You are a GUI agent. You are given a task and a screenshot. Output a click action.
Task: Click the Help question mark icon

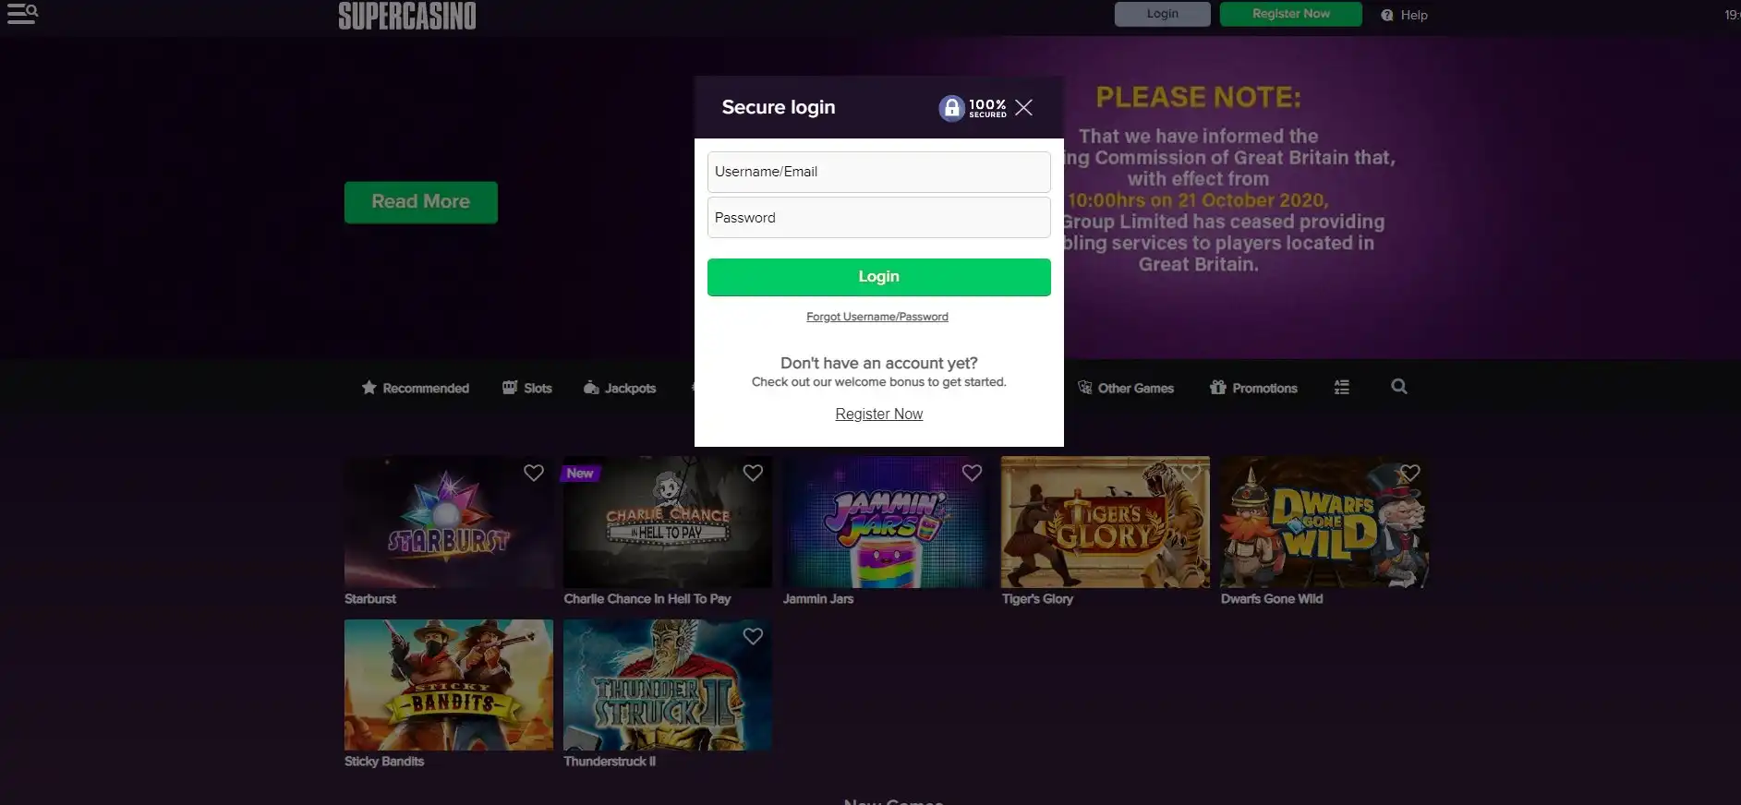coord(1386,15)
